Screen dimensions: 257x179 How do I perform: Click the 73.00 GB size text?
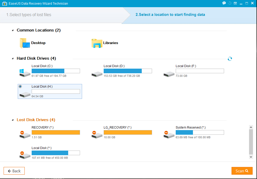tap(181, 76)
